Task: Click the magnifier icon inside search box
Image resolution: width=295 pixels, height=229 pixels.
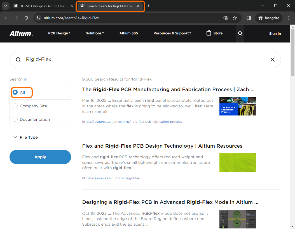Action: pos(18,60)
